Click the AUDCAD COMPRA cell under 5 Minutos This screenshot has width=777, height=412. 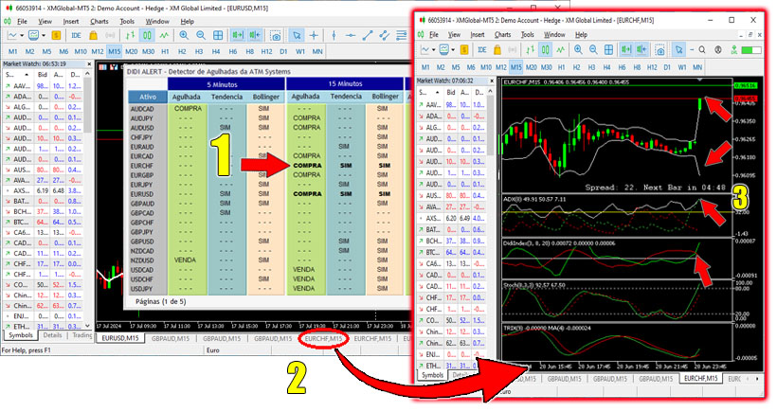tap(188, 109)
